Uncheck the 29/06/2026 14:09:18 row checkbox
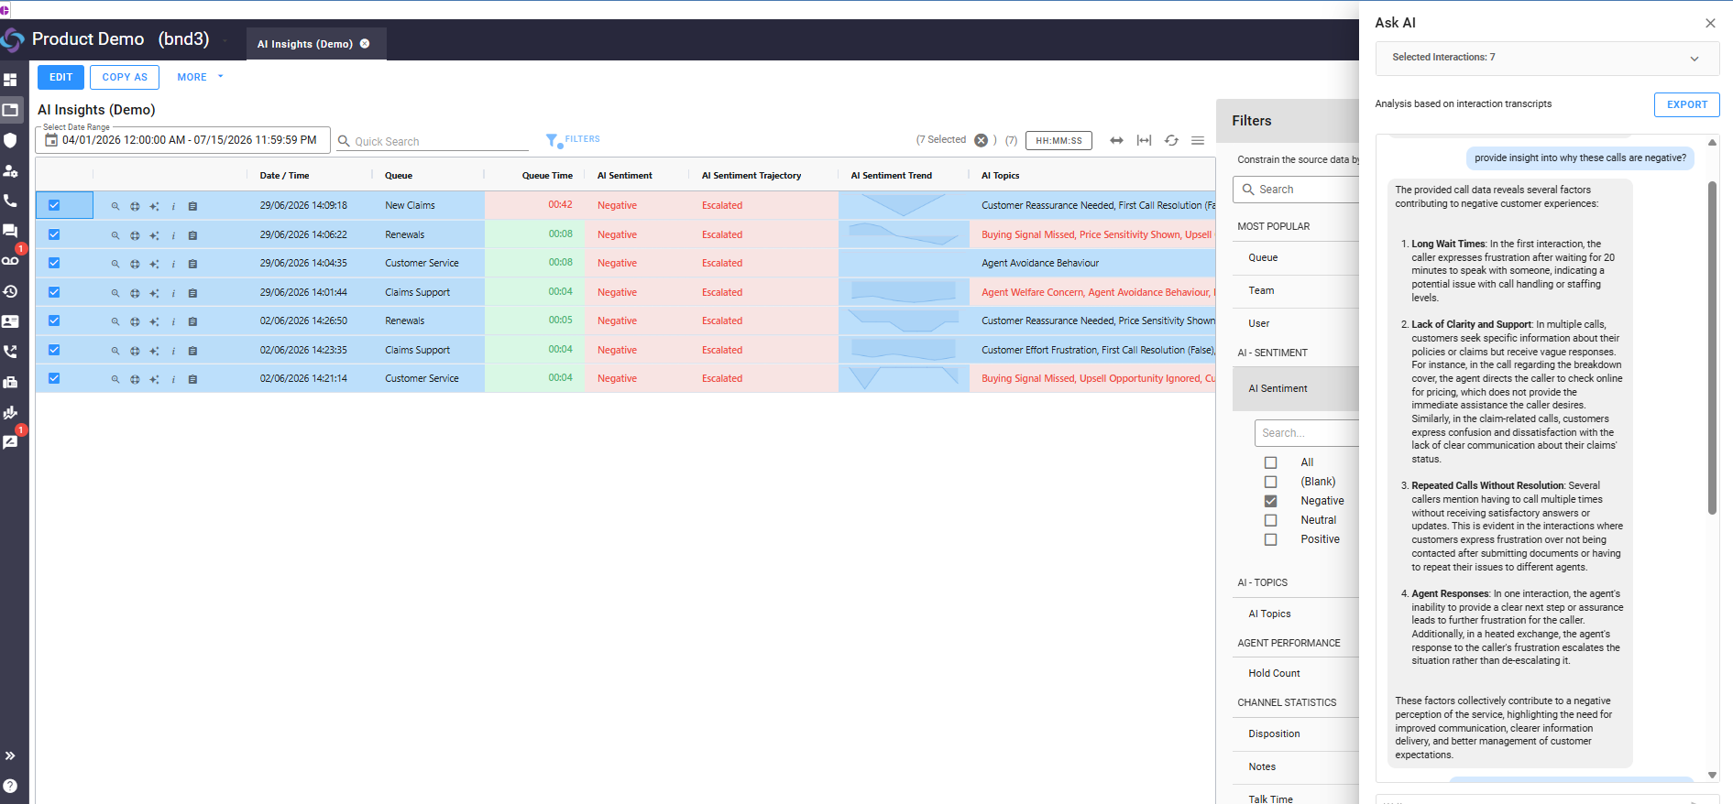 54,205
